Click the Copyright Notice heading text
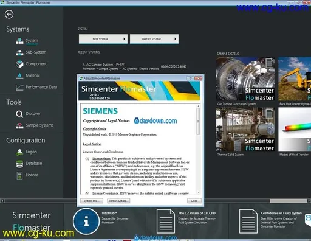This screenshot has height=241, width=311. click(95, 129)
